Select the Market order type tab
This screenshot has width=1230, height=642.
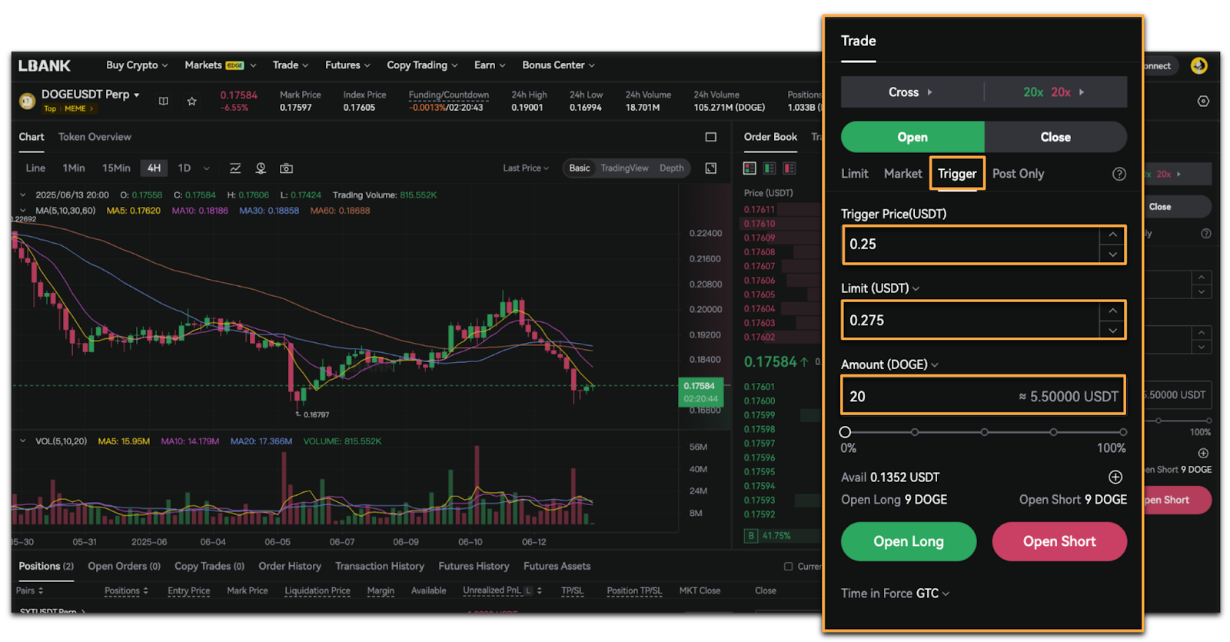point(903,174)
